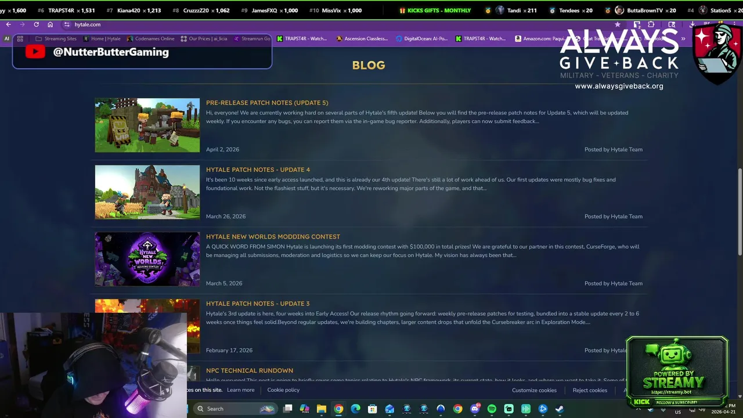The height and width of the screenshot is (418, 743).
Task: Open Task View from the taskbar
Action: tap(287, 409)
